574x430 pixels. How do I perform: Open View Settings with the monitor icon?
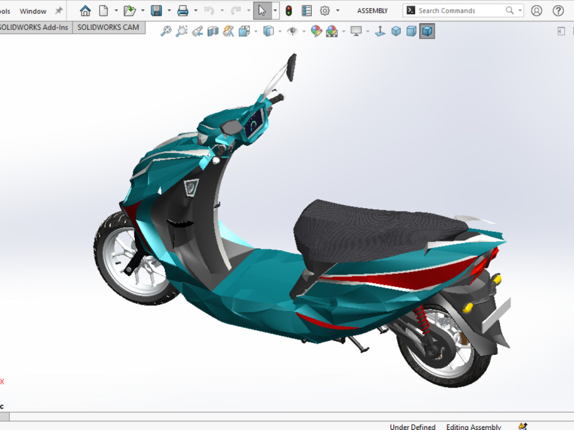coord(356,32)
